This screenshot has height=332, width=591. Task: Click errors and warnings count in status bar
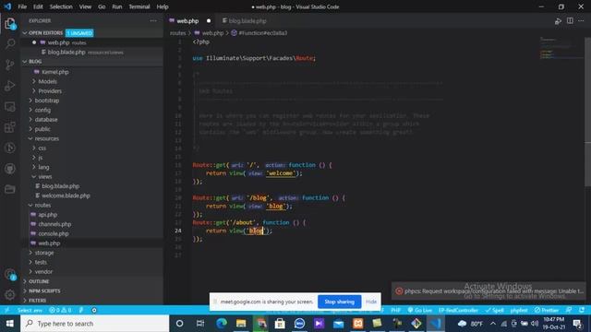point(60,310)
